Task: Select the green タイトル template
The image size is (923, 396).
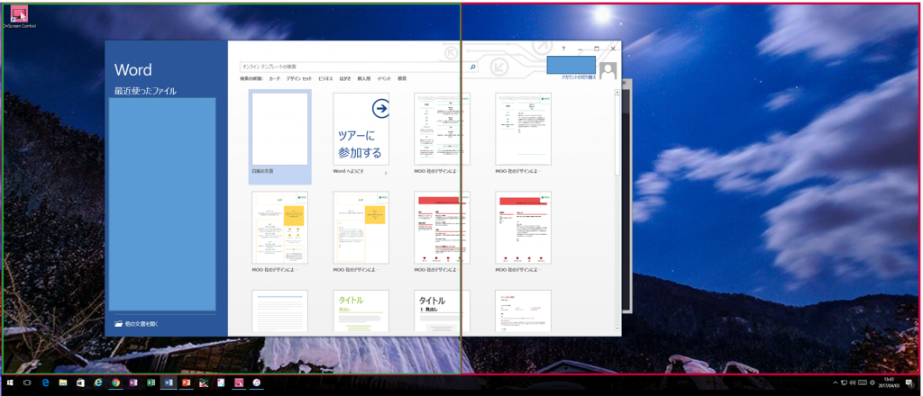Action: pos(361,310)
